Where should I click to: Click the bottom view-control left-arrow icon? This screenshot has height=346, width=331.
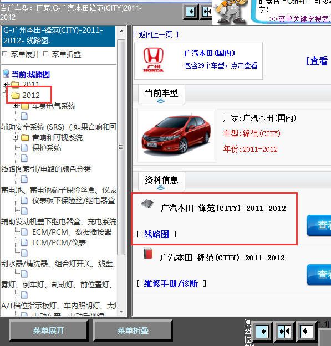tap(307, 331)
